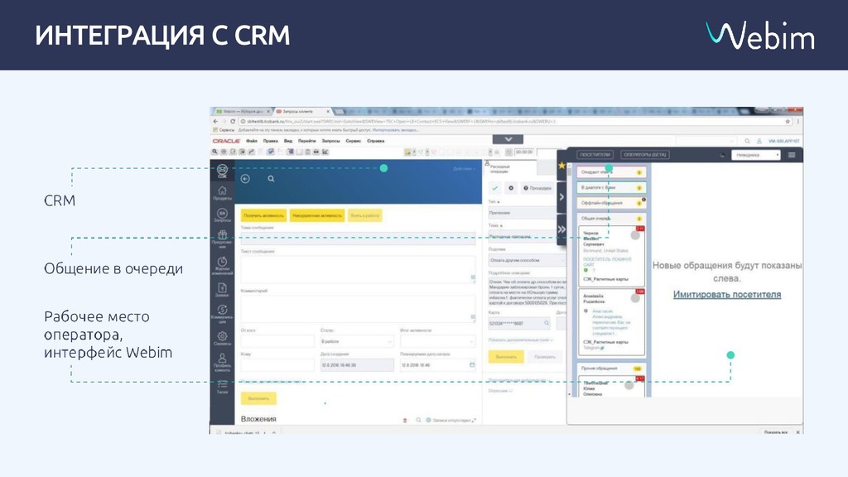Select the Anastasiia Puzankova visitor card
Viewport: 848px width, 477px height.
click(x=612, y=322)
